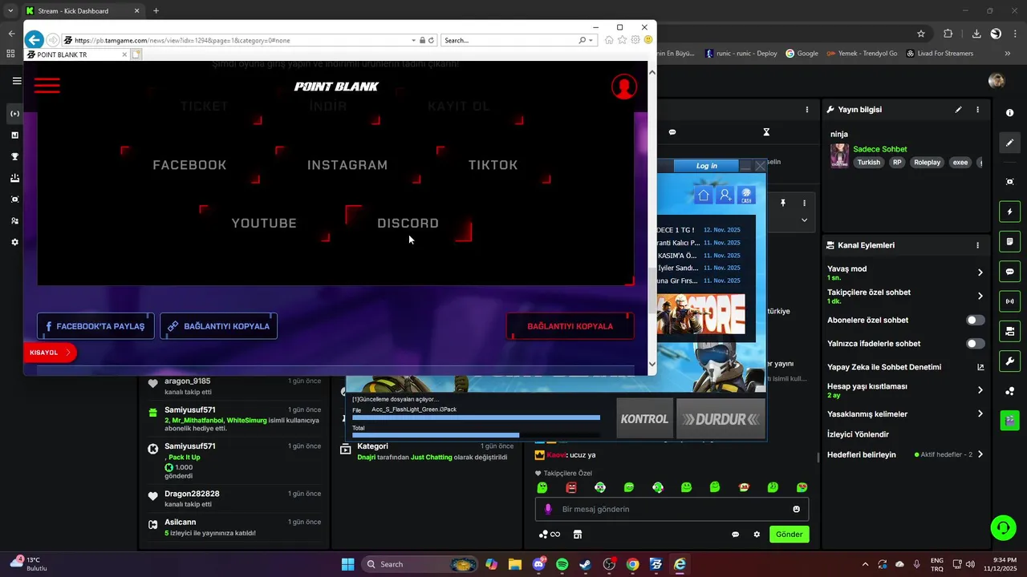Viewport: 1027px width, 577px height.
Task: Click home icon in Point Blank launcher
Action: coord(704,195)
